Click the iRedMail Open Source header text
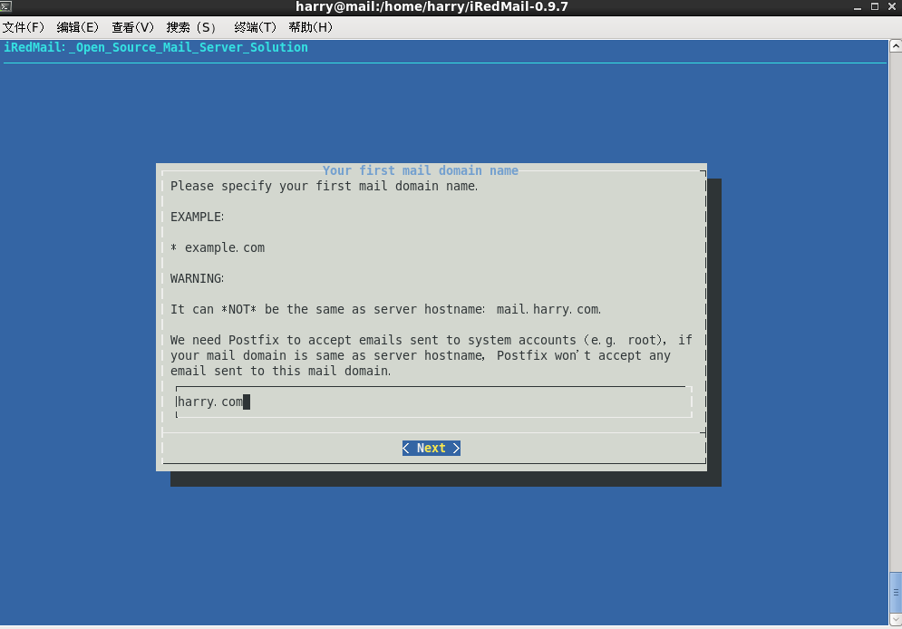Image resolution: width=902 pixels, height=629 pixels. 155,47
